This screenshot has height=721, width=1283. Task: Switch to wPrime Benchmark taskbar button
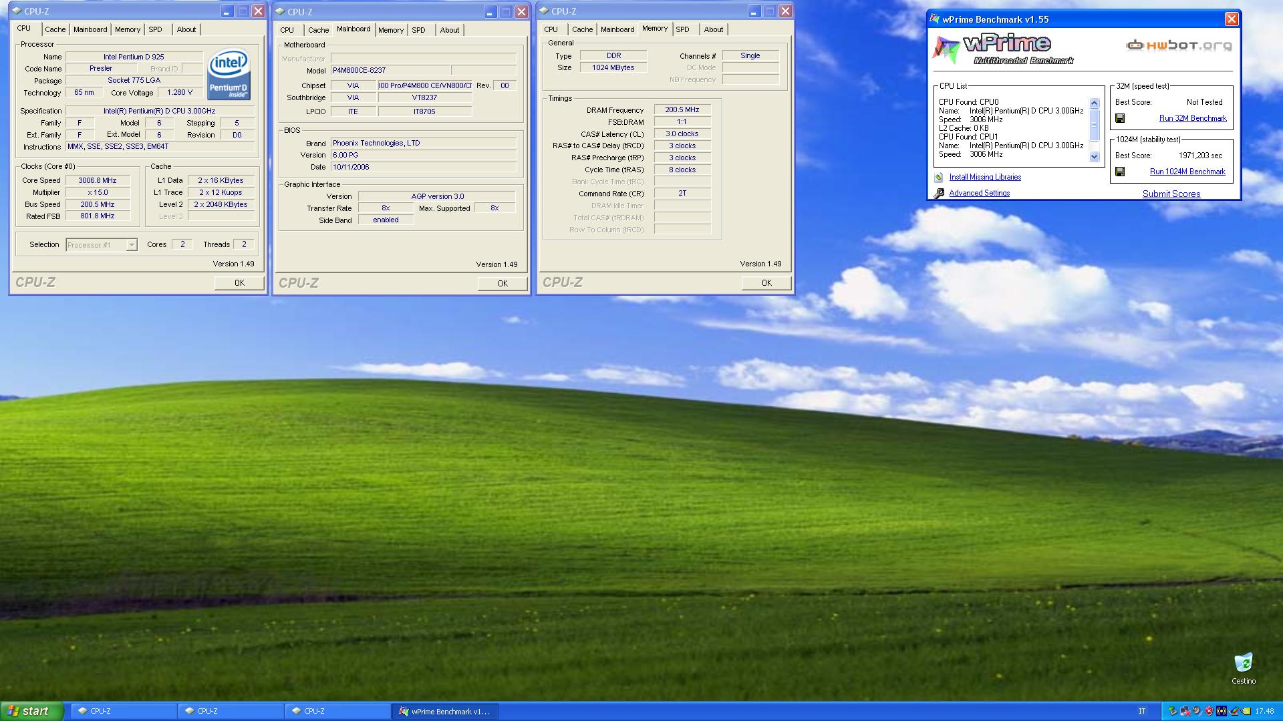(446, 711)
